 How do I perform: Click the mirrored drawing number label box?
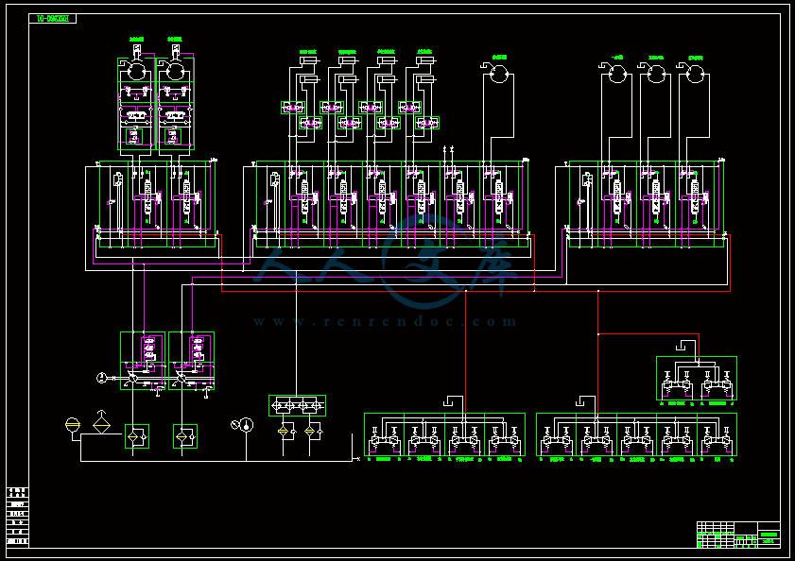coord(53,19)
